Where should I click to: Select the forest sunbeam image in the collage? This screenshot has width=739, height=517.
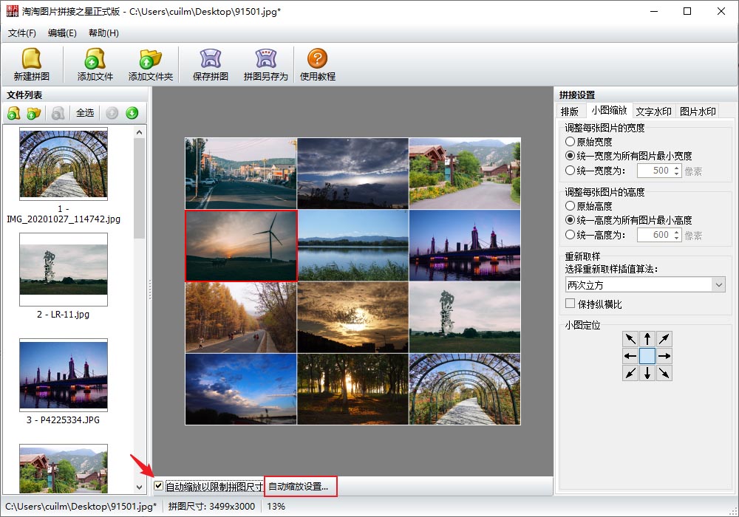tap(353, 389)
